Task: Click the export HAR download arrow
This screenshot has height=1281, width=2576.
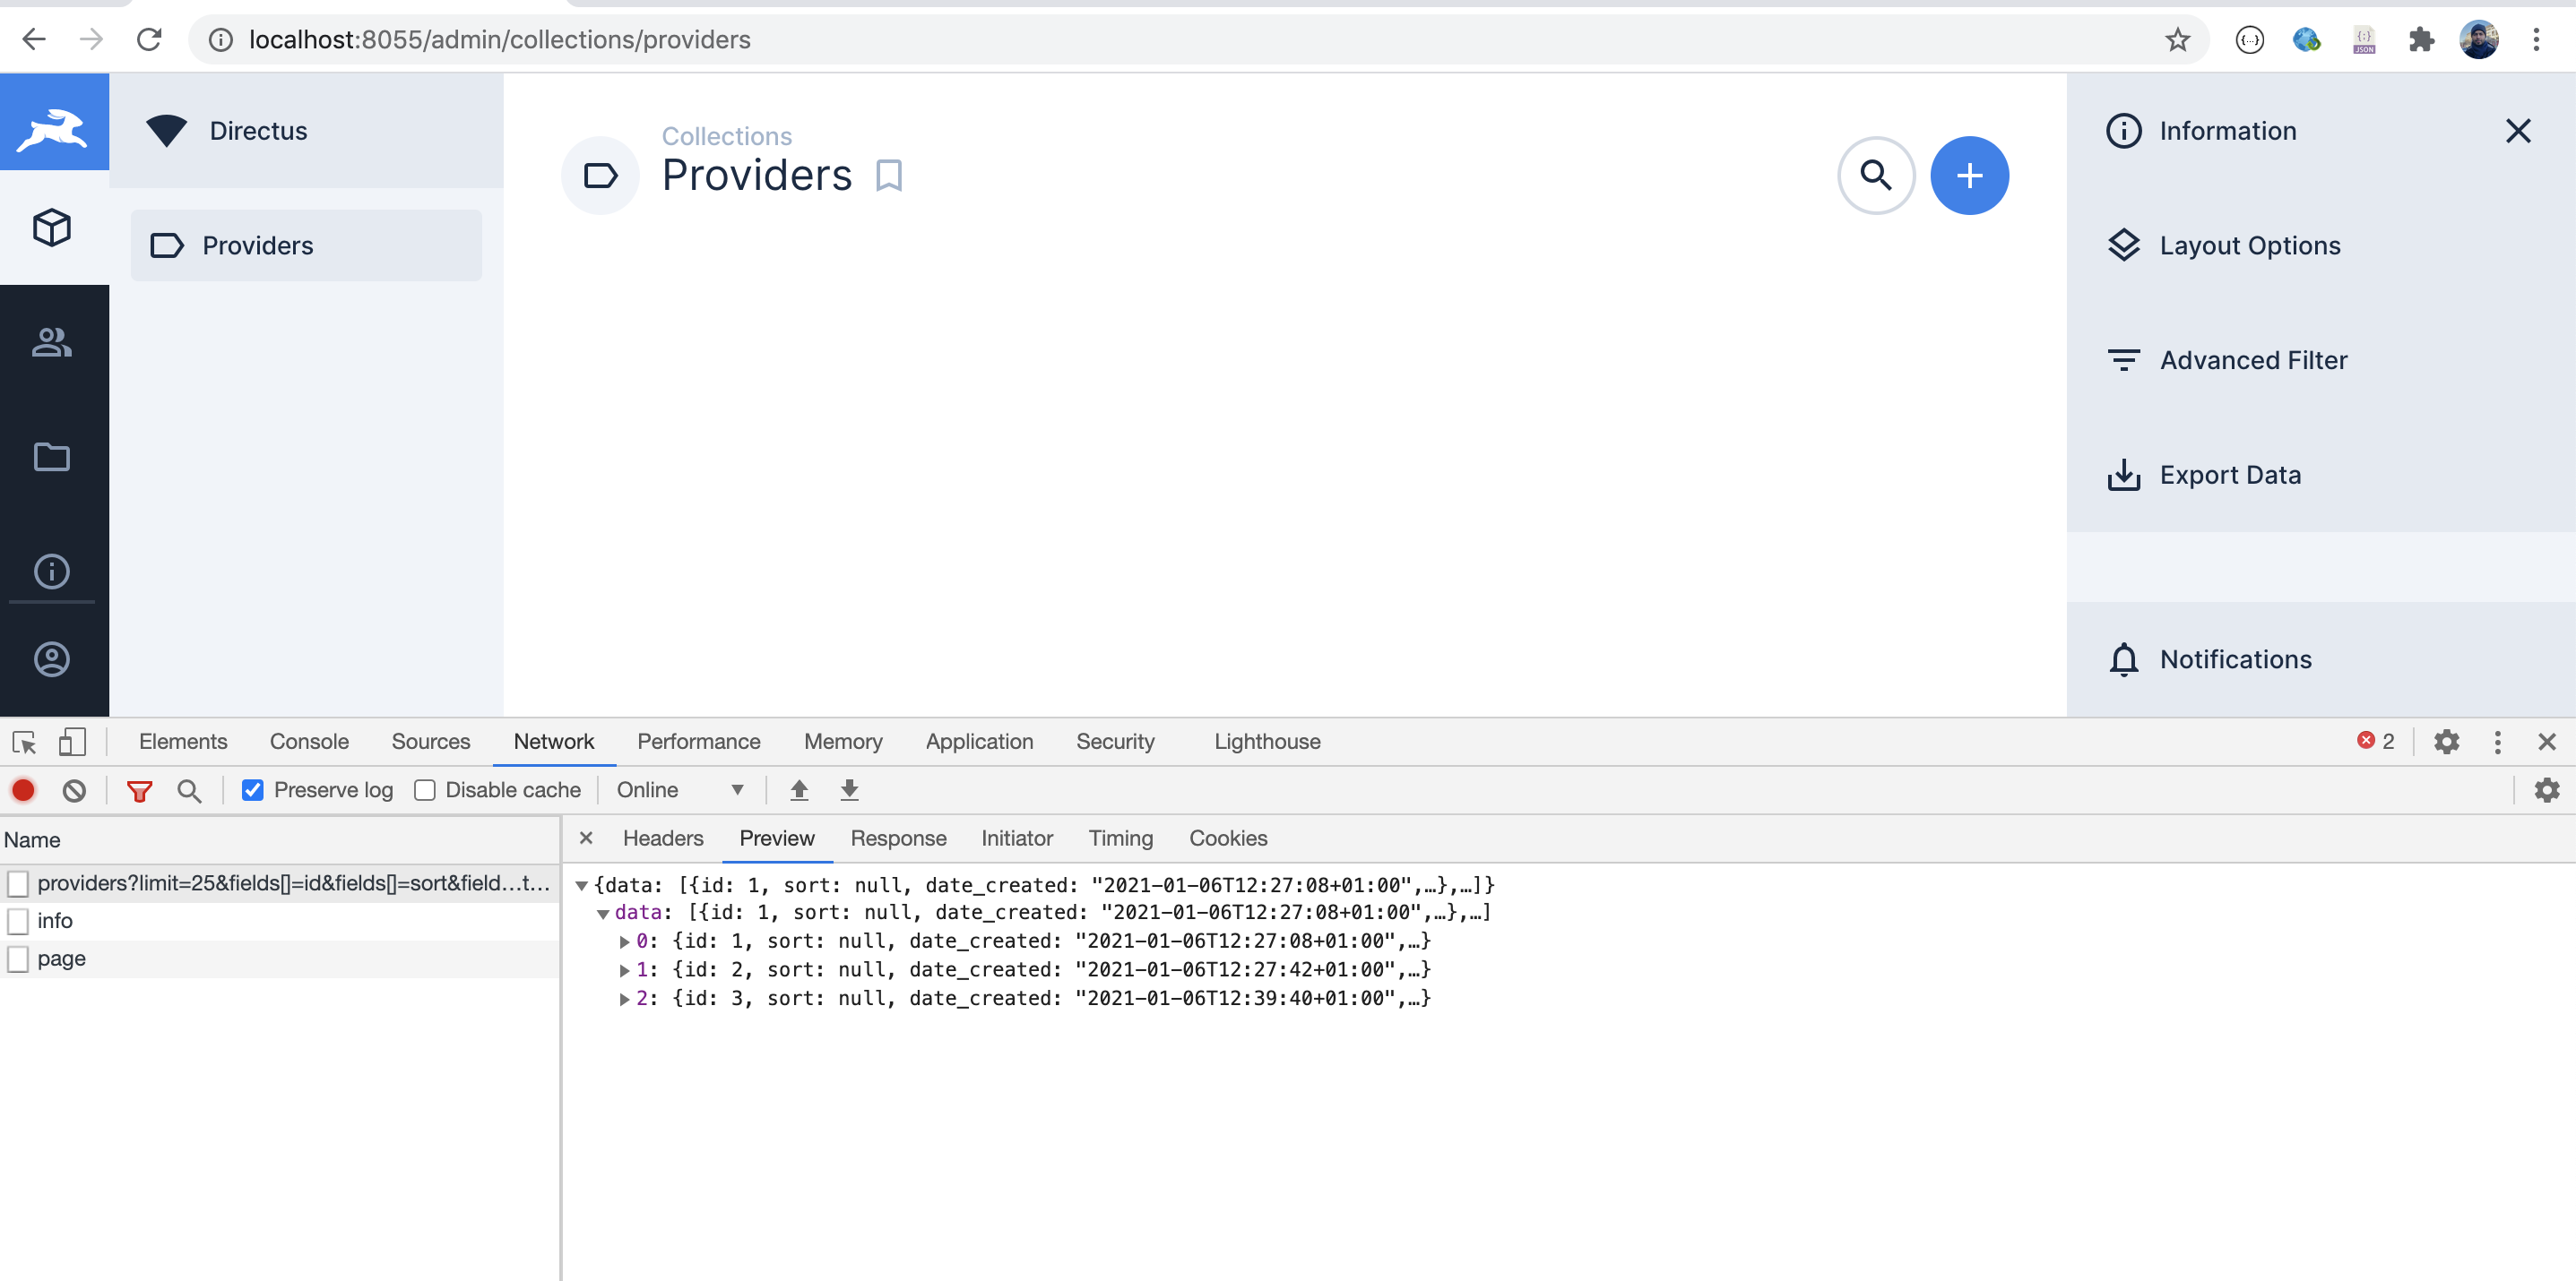Action: point(849,790)
